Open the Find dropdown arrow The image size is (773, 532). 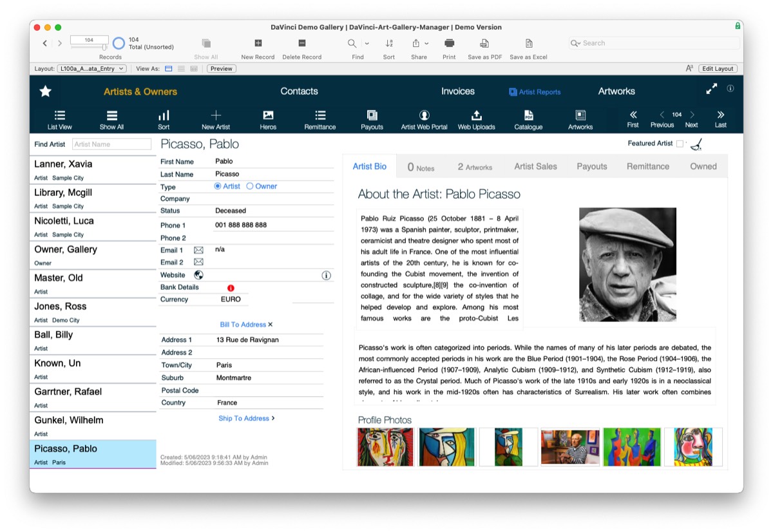[x=367, y=43]
